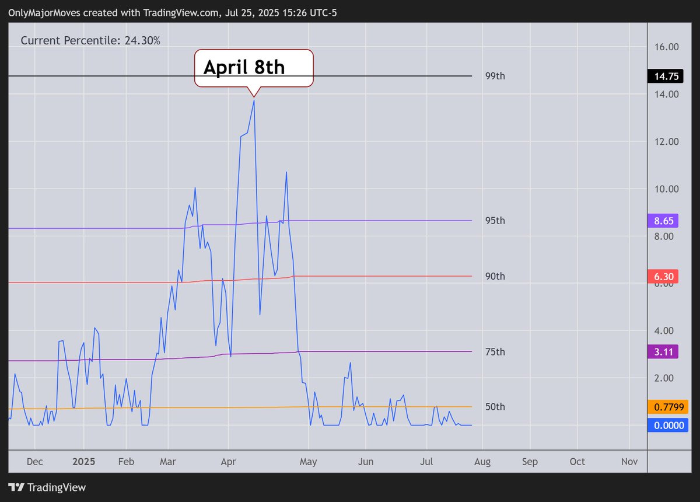Screen dimensions: 700x502
Task: Click the 2025 label on time axis
Action: [83, 461]
